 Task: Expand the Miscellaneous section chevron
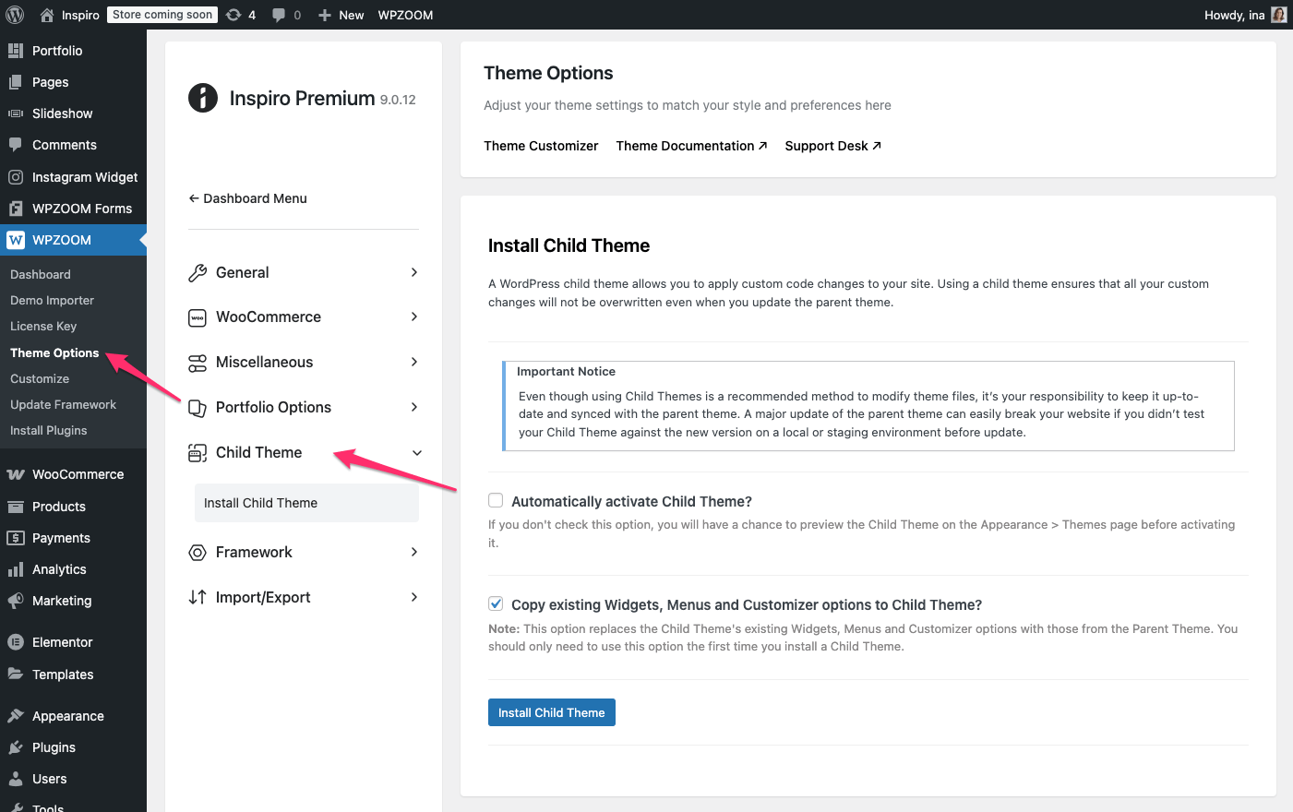(x=414, y=362)
